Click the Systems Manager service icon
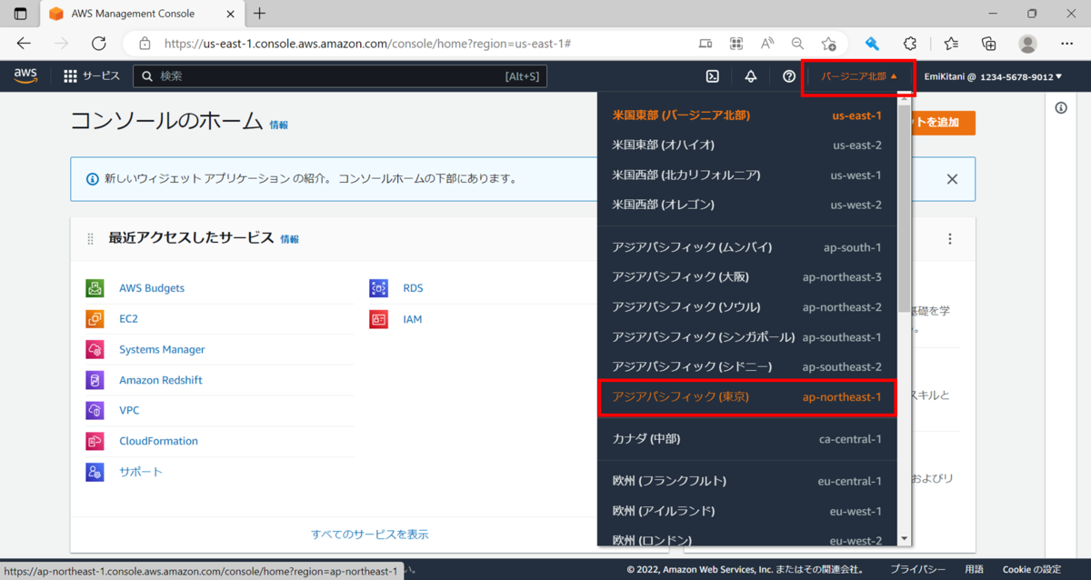1091x580 pixels. point(95,349)
